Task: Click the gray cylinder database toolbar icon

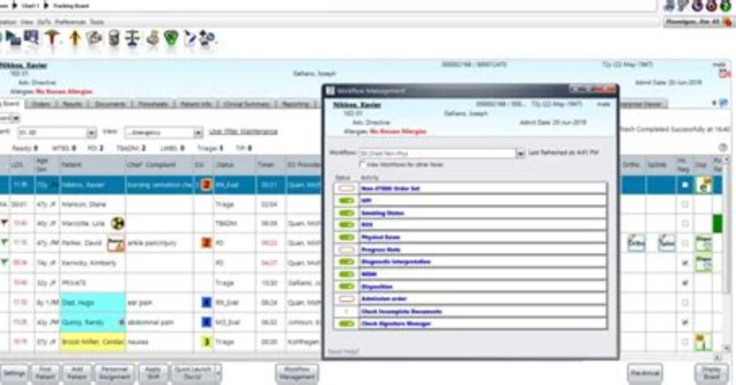Action: click(114, 38)
